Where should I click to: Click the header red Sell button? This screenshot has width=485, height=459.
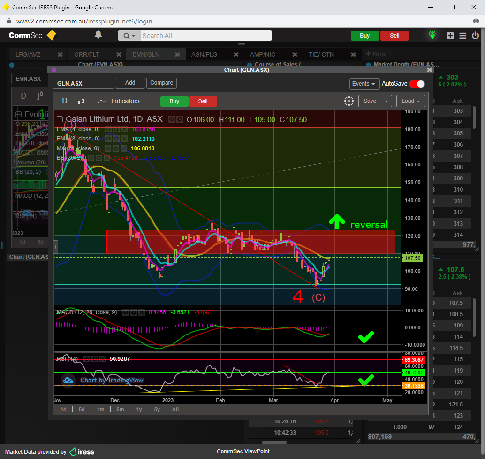tap(394, 36)
